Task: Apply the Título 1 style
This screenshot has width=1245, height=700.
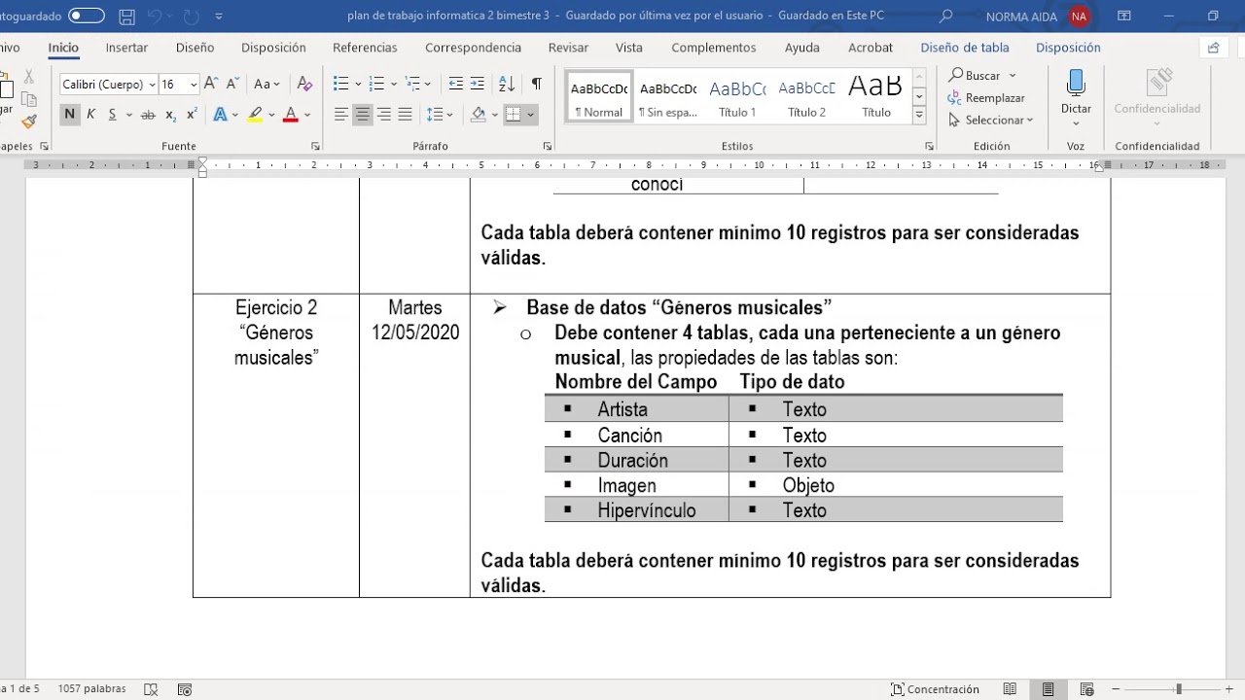Action: [737, 98]
